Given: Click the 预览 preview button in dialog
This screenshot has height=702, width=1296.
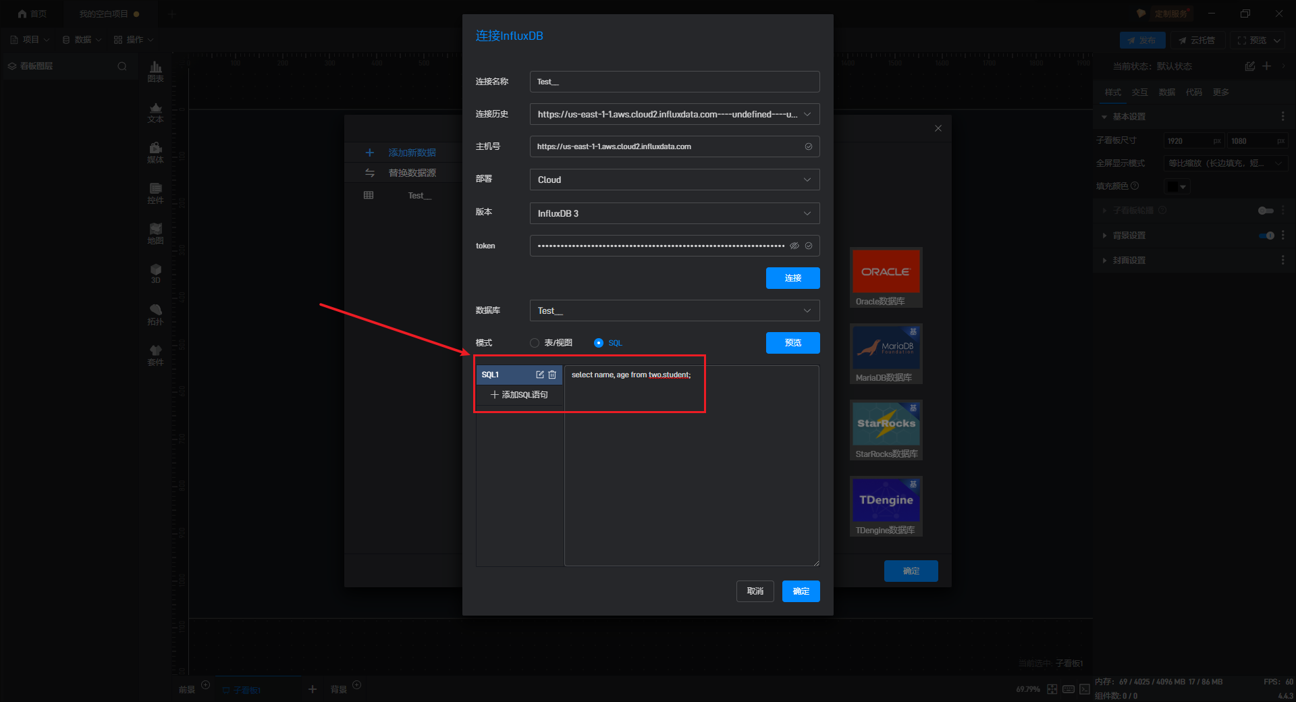Looking at the screenshot, I should 792,343.
